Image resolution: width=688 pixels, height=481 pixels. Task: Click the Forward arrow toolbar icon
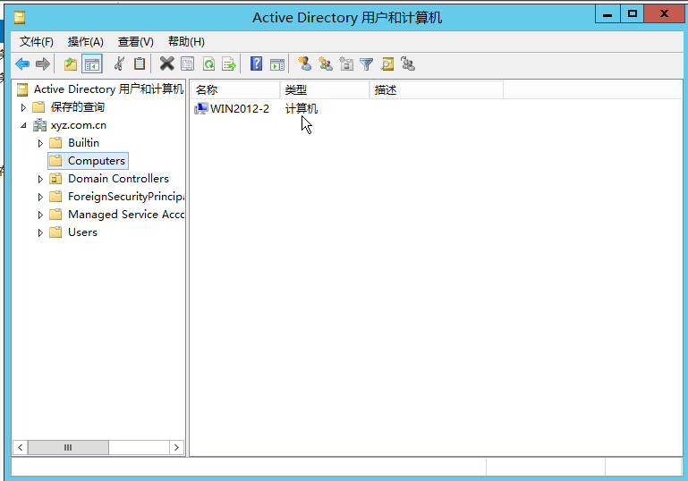click(43, 64)
